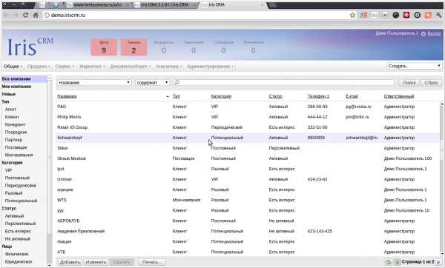Filter by Юридическое in sidebar

click(x=19, y=262)
